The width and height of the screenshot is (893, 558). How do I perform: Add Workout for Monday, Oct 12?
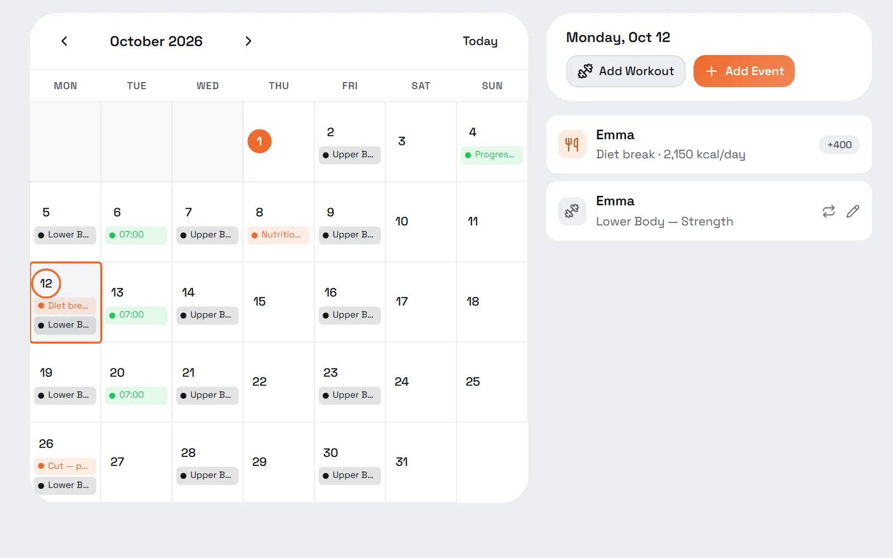[626, 71]
